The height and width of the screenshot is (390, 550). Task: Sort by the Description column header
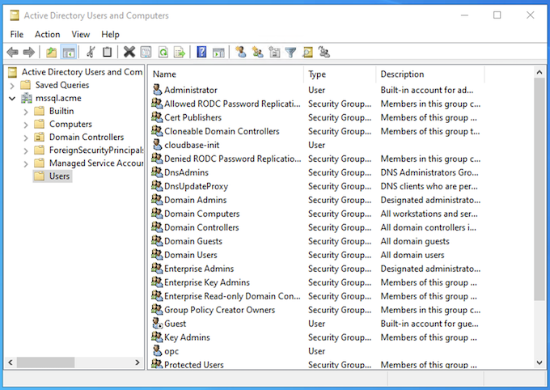pyautogui.click(x=430, y=74)
